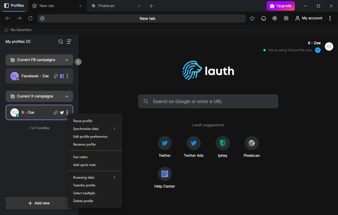The image size is (338, 215).
Task: Expand Browsing data submenu
Action: pyautogui.click(x=95, y=177)
